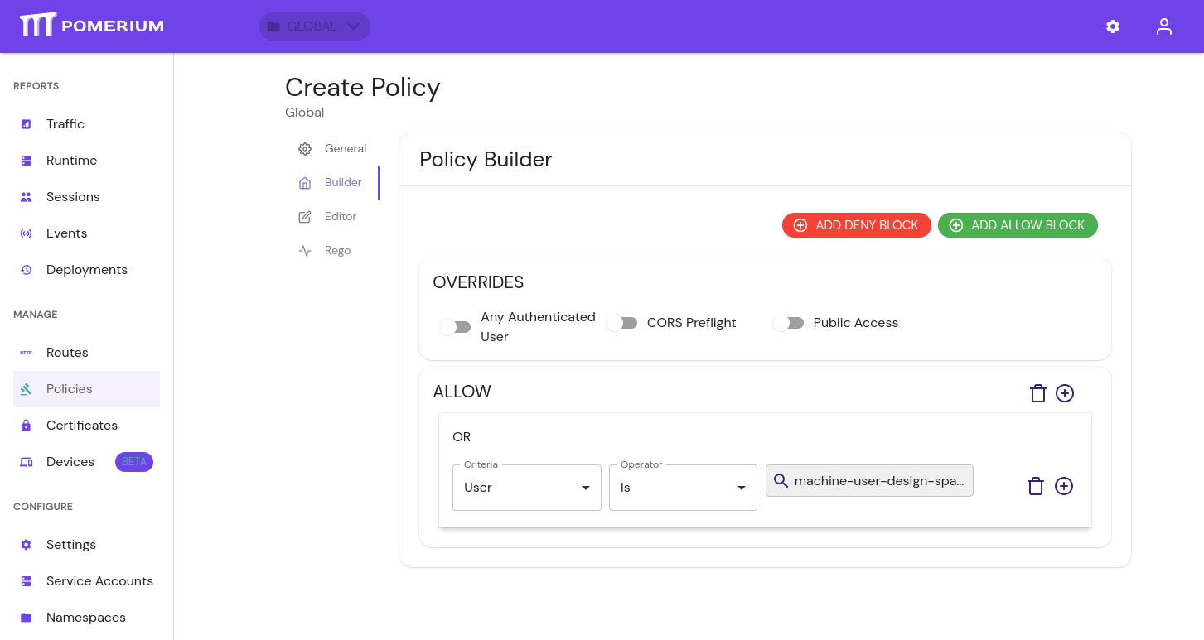Enable Any Authenticated User override

[455, 327]
